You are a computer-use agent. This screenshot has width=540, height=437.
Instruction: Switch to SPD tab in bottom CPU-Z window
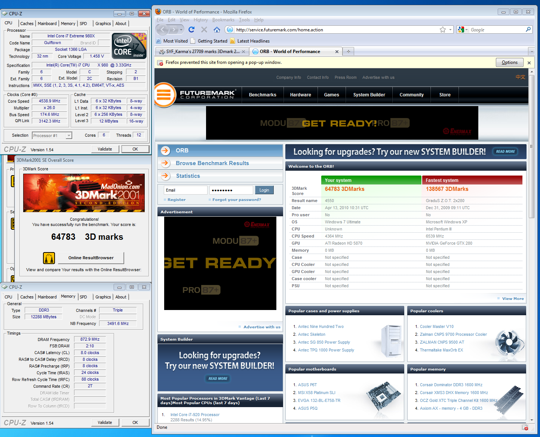pos(83,297)
